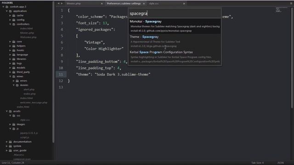Open Welcome.php in the sidebar
The image size is (294, 165).
28,37
